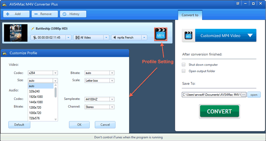Image resolution: width=266 pixels, height=141 pixels.
Task: Expand the Scale Letter box dropdown
Action: [x=112, y=81]
